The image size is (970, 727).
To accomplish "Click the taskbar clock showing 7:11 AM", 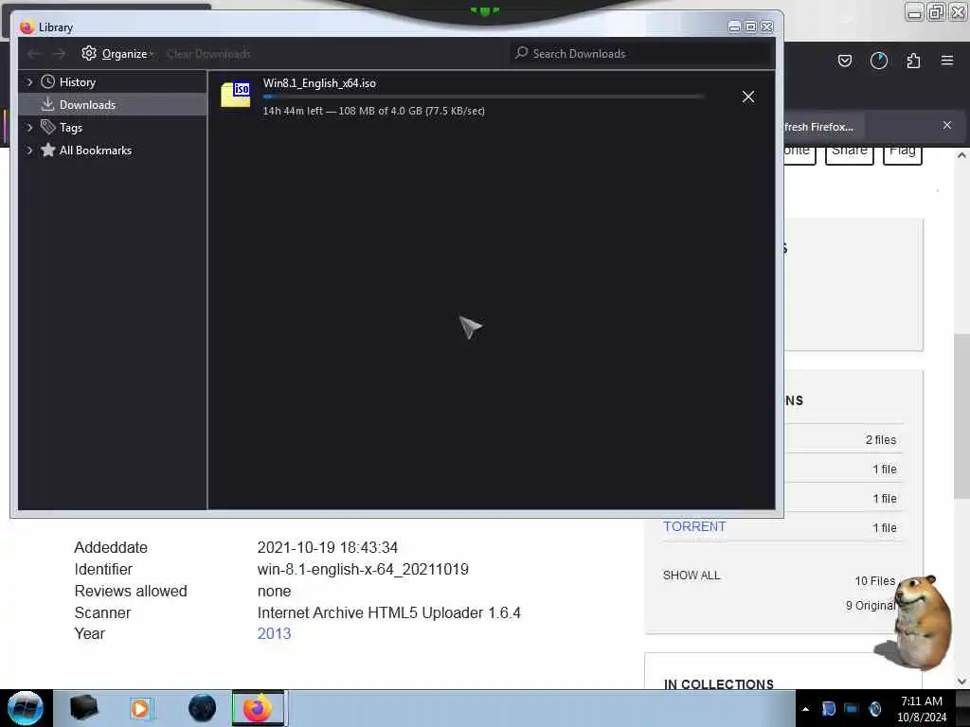I will click(x=922, y=708).
